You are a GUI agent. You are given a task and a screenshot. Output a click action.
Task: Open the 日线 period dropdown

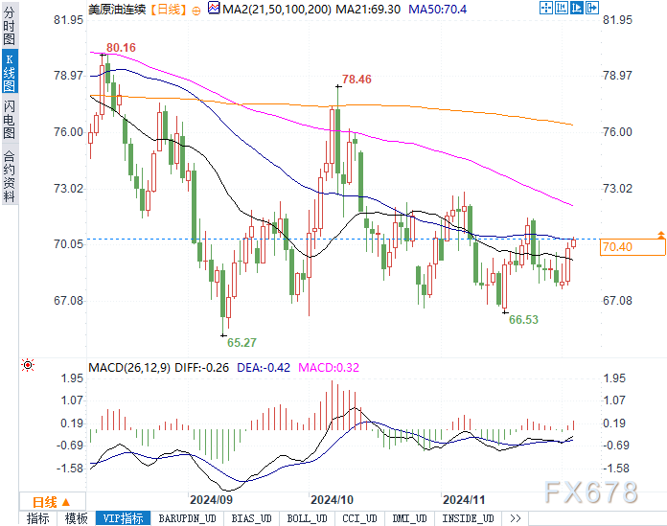[x=52, y=502]
